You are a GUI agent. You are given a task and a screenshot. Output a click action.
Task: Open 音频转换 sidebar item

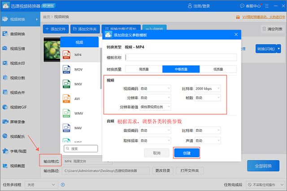[20, 34]
